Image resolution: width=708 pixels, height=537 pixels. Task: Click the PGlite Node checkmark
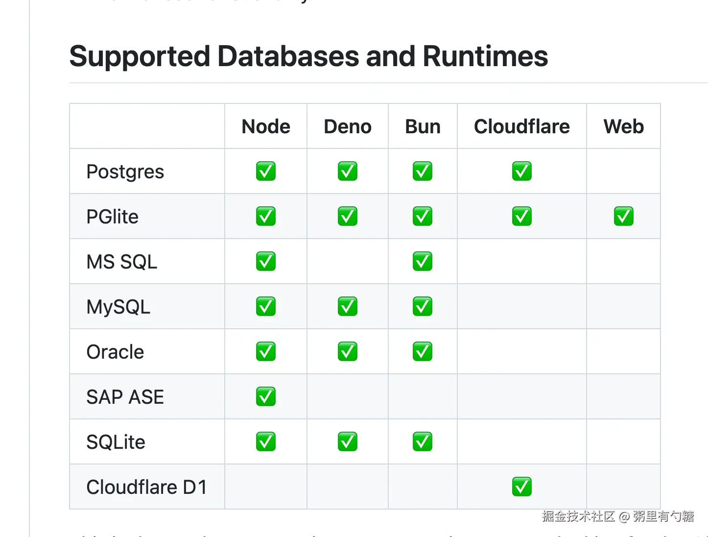(x=266, y=217)
